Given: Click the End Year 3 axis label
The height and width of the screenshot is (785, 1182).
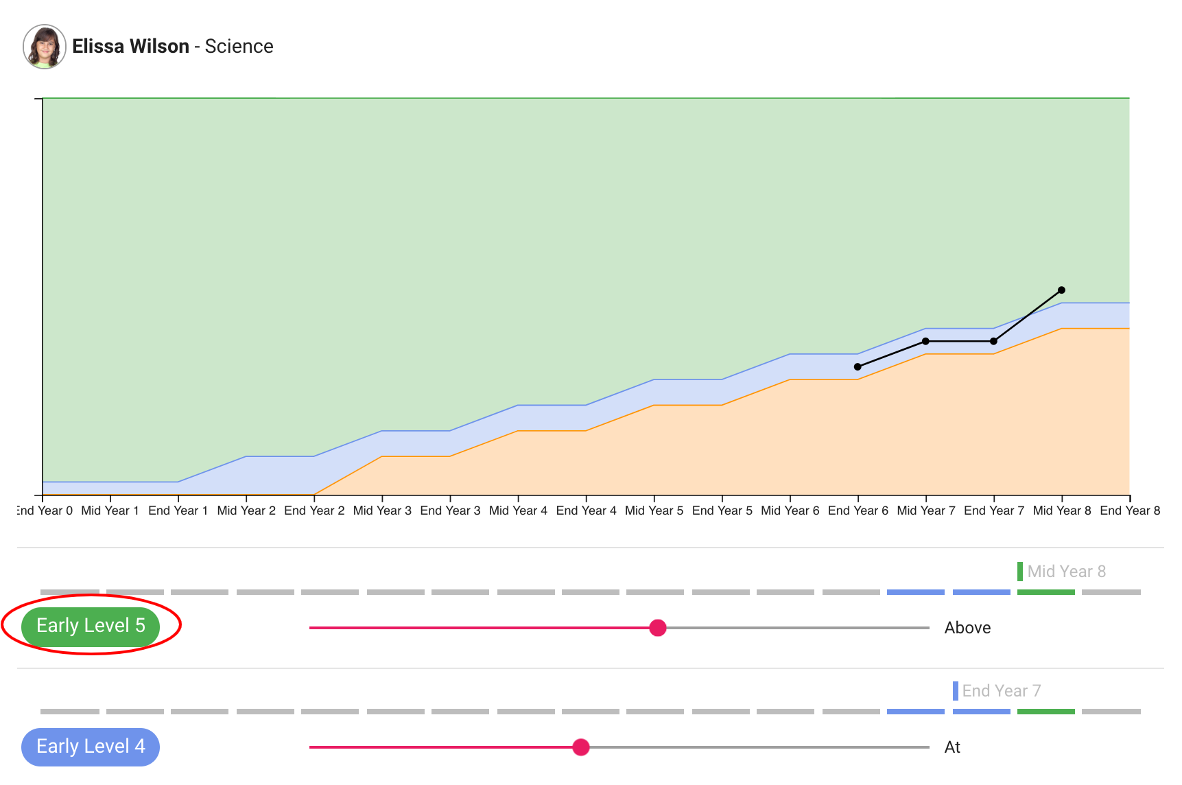Looking at the screenshot, I should click(450, 511).
